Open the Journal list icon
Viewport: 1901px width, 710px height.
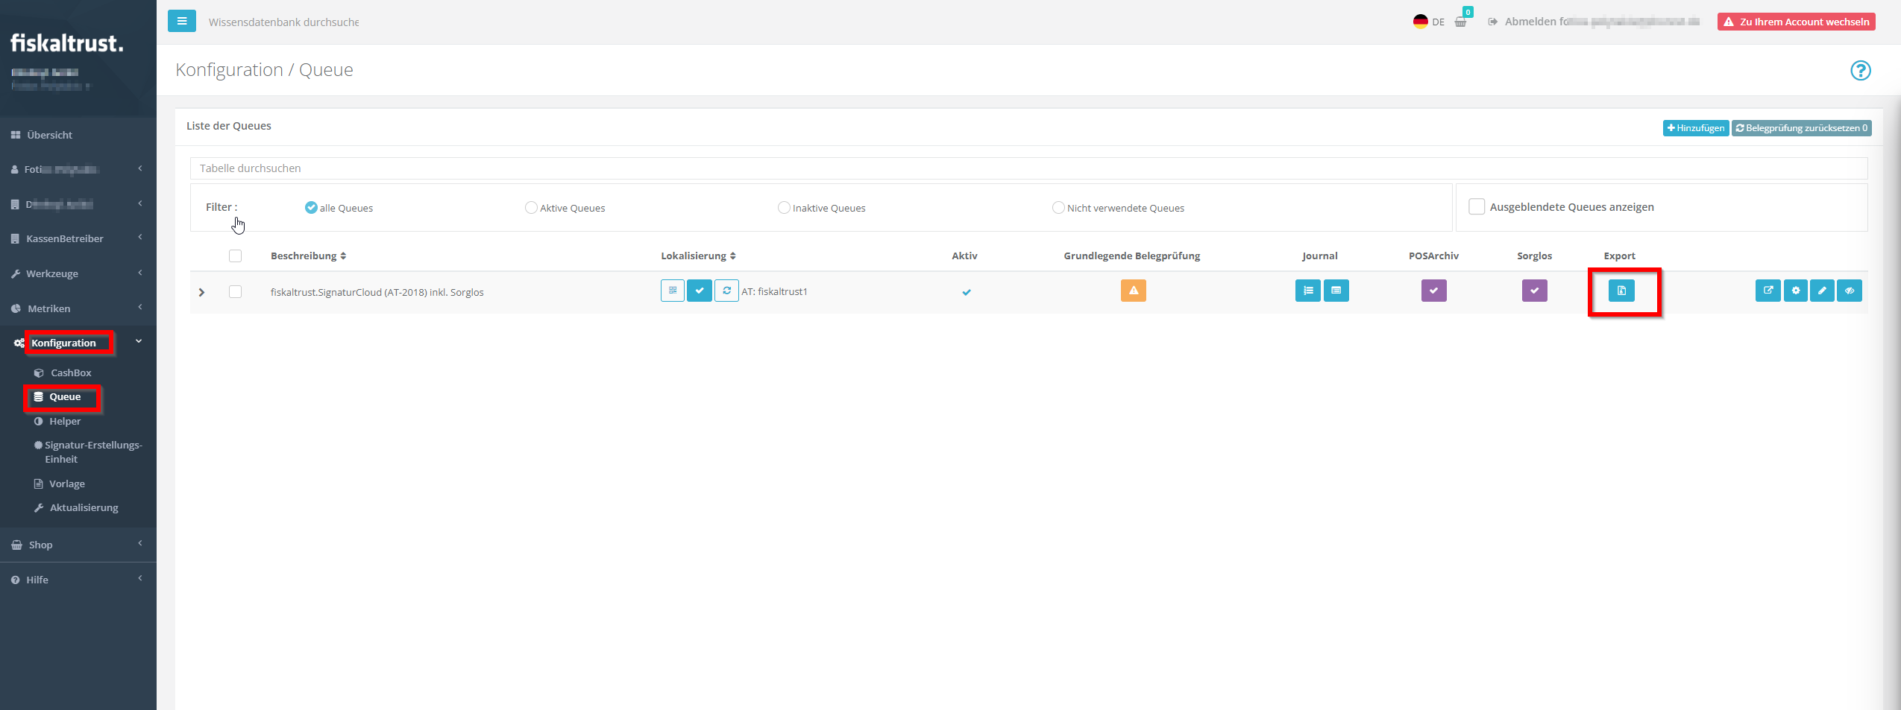[x=1307, y=291]
